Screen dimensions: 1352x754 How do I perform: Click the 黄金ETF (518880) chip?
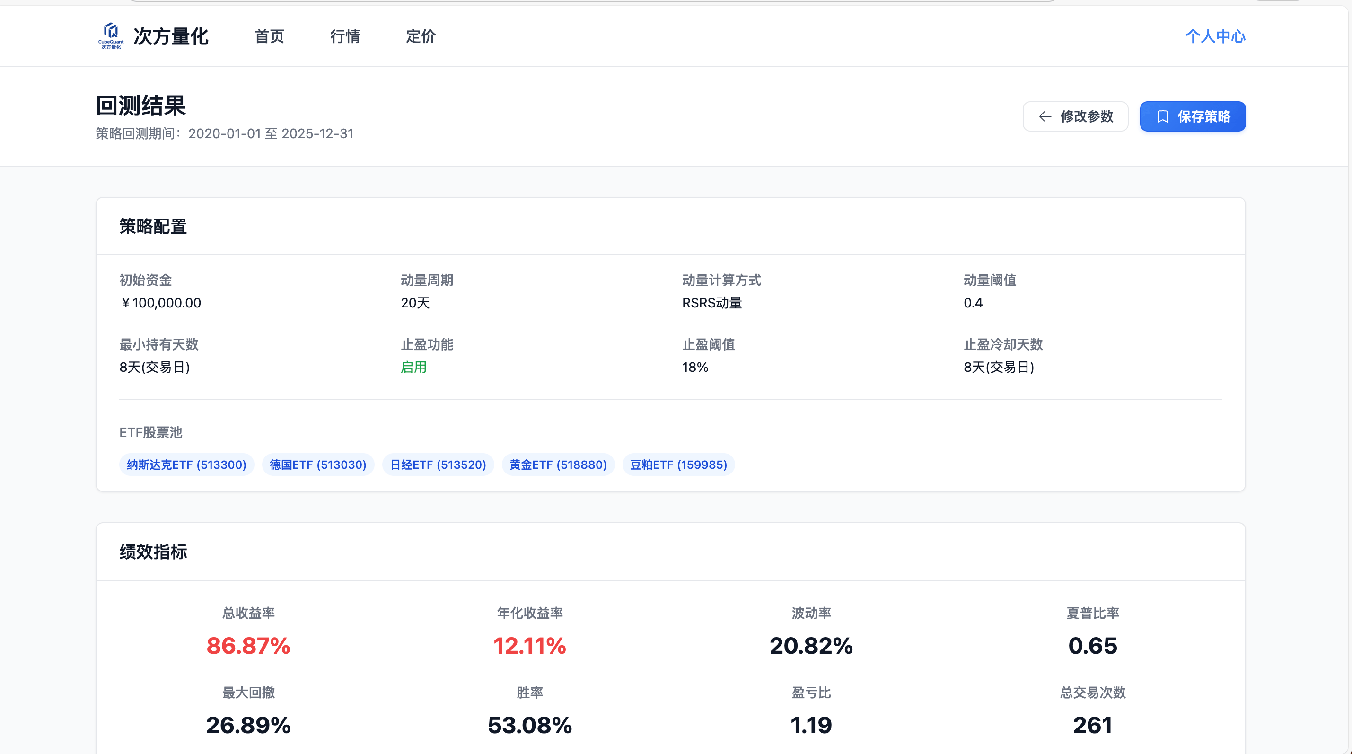[x=558, y=465]
